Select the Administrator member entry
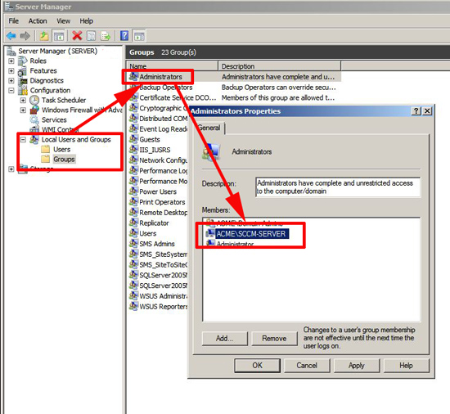Screen dimensions: 450x414 [235, 244]
